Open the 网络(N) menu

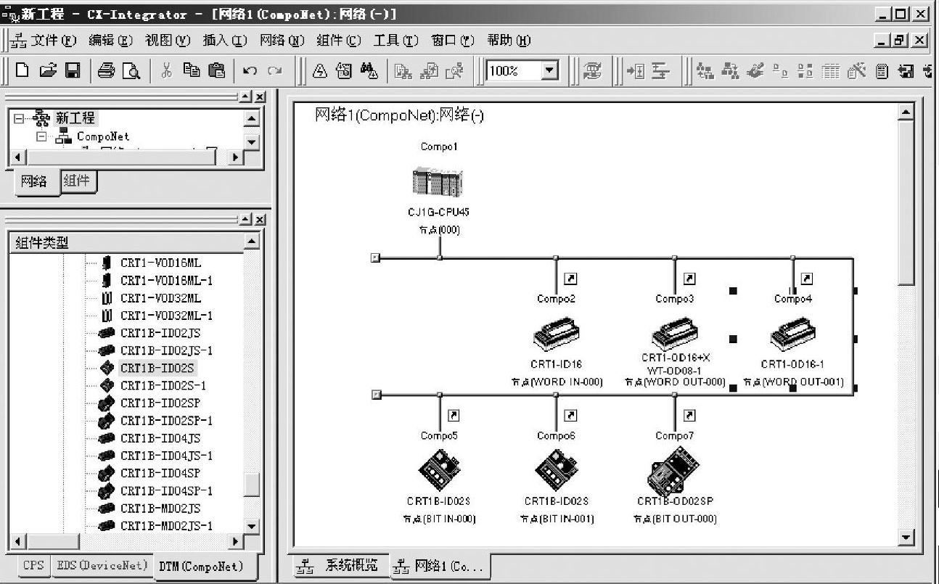click(x=282, y=41)
